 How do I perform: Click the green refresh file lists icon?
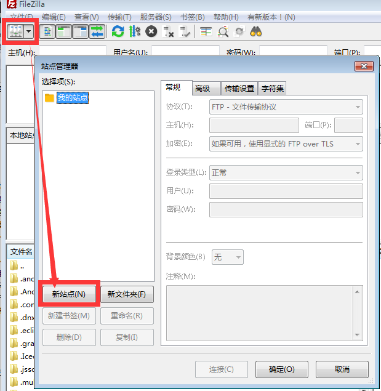118,31
